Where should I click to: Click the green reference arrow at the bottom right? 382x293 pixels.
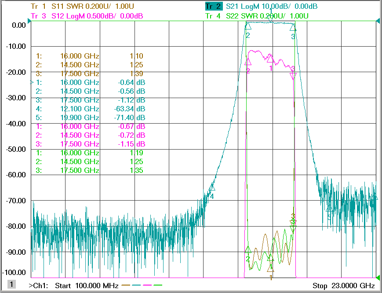(378, 278)
